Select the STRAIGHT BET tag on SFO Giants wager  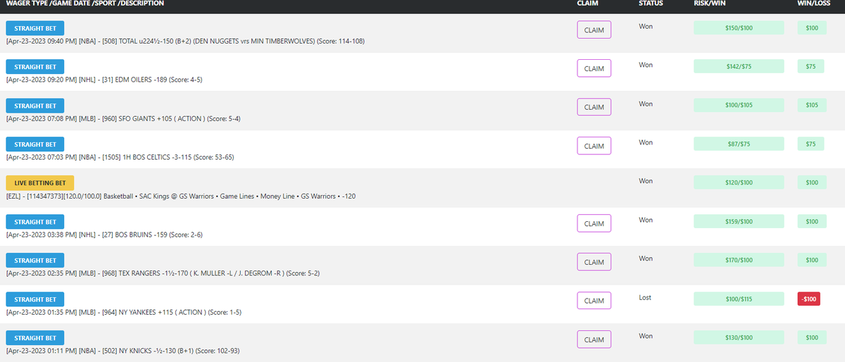coord(35,106)
